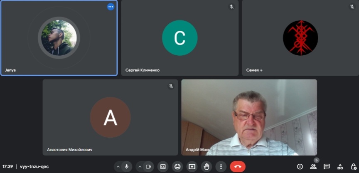Viewport: 359px width, 173px height.
Task: Leave call with the red hang-up button
Action: 238,167
